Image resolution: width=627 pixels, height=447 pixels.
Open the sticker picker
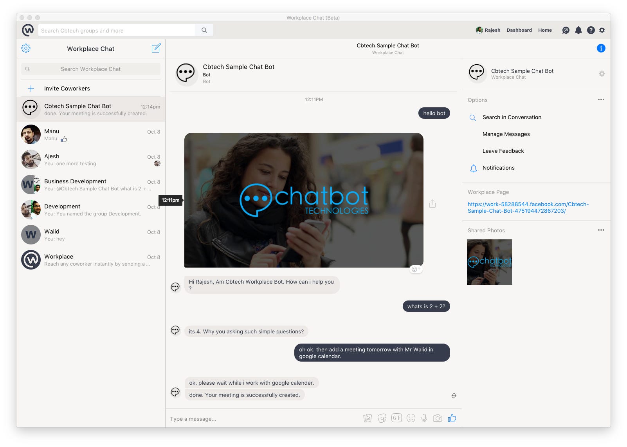pos(382,418)
